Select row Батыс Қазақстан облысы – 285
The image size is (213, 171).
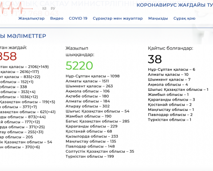point(98,121)
